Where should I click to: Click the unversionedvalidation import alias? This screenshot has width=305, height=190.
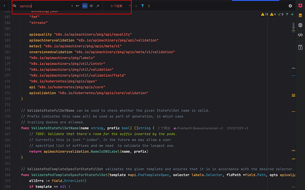(51, 52)
